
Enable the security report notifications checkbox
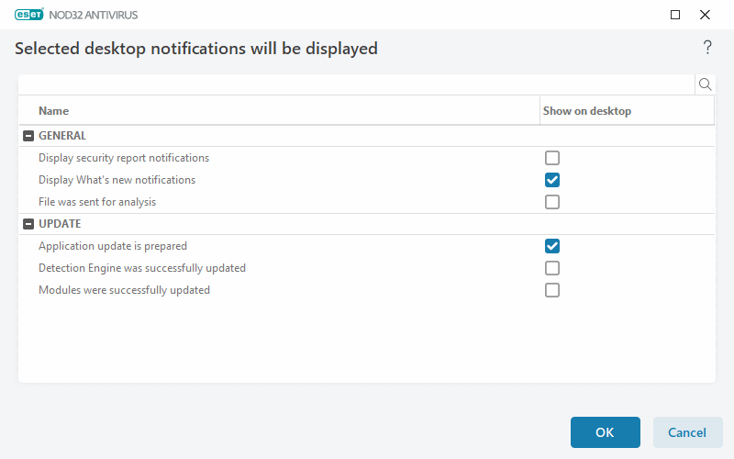[552, 158]
